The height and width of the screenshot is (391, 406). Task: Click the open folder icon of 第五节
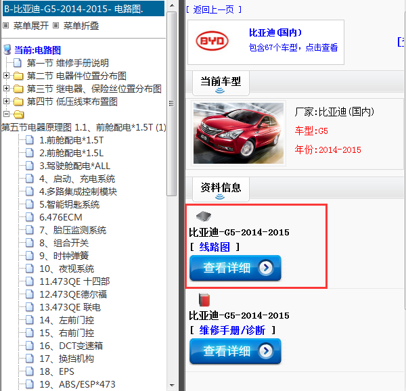coord(19,114)
